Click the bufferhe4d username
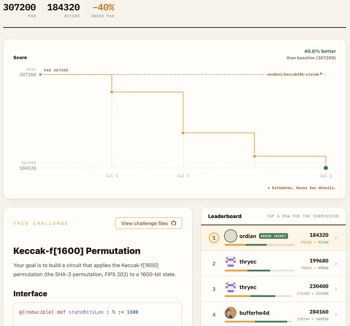The height and width of the screenshot is (326, 350). [254, 313]
